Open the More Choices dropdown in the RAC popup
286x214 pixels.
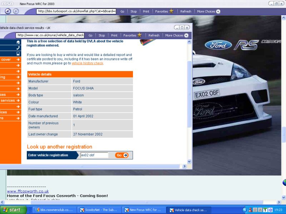coord(177,35)
